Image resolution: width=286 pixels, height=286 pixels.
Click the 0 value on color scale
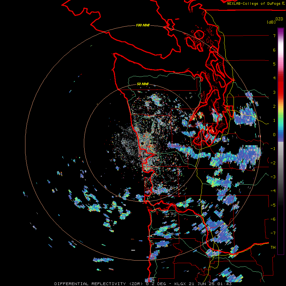[274, 135]
